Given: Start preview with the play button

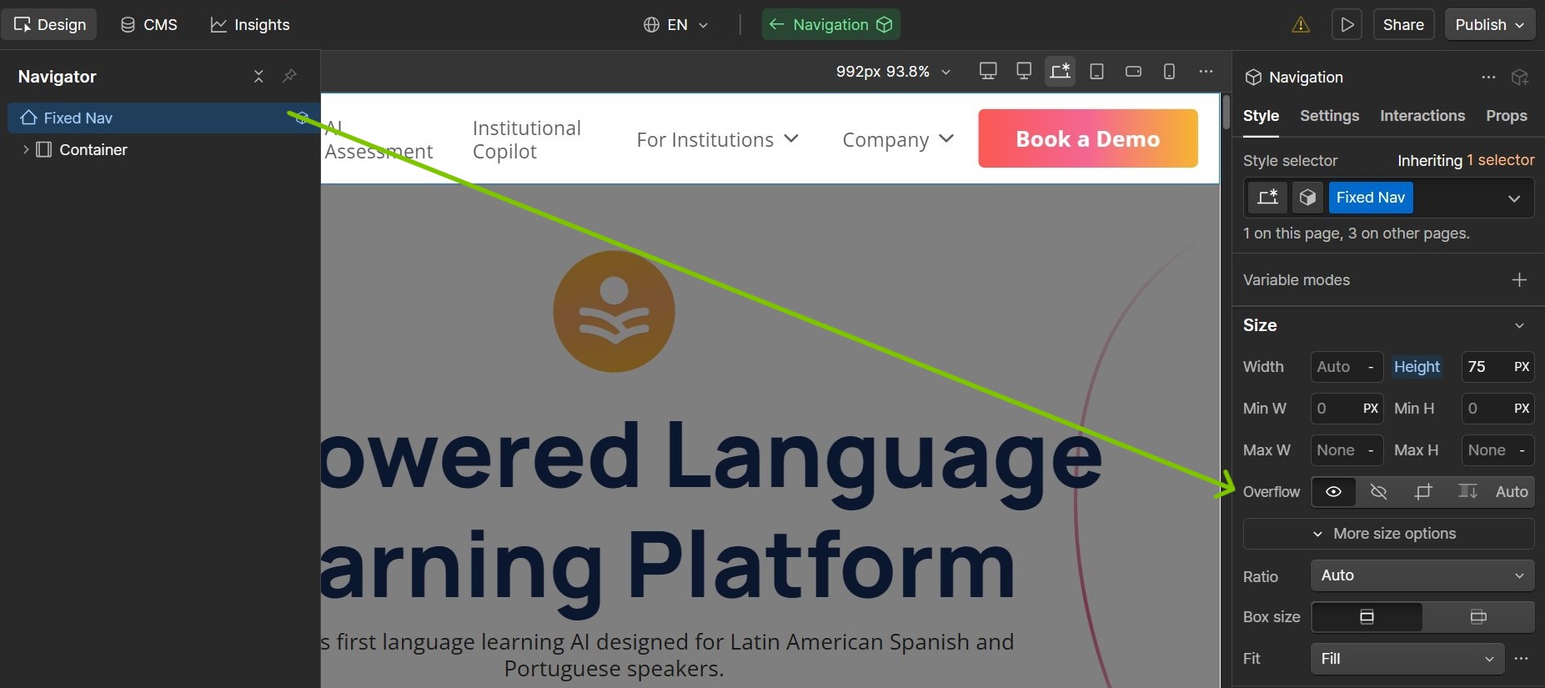Looking at the screenshot, I should [x=1347, y=25].
